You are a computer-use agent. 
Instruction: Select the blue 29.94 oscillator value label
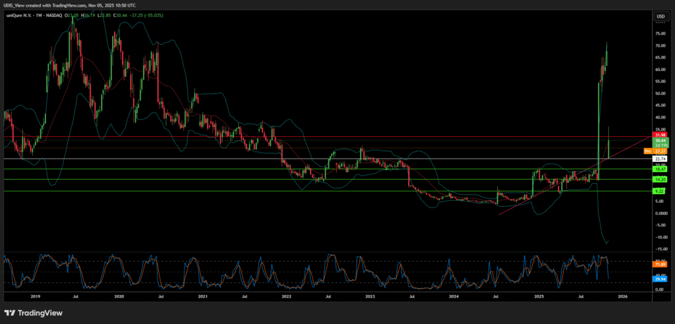pyautogui.click(x=659, y=279)
